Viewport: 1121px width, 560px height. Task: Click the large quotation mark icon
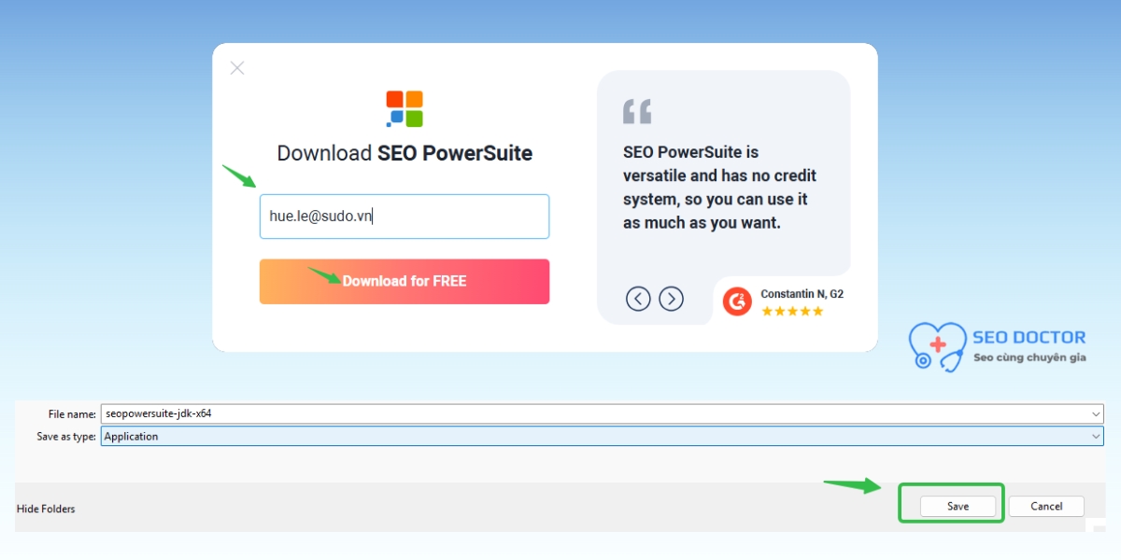tap(637, 111)
